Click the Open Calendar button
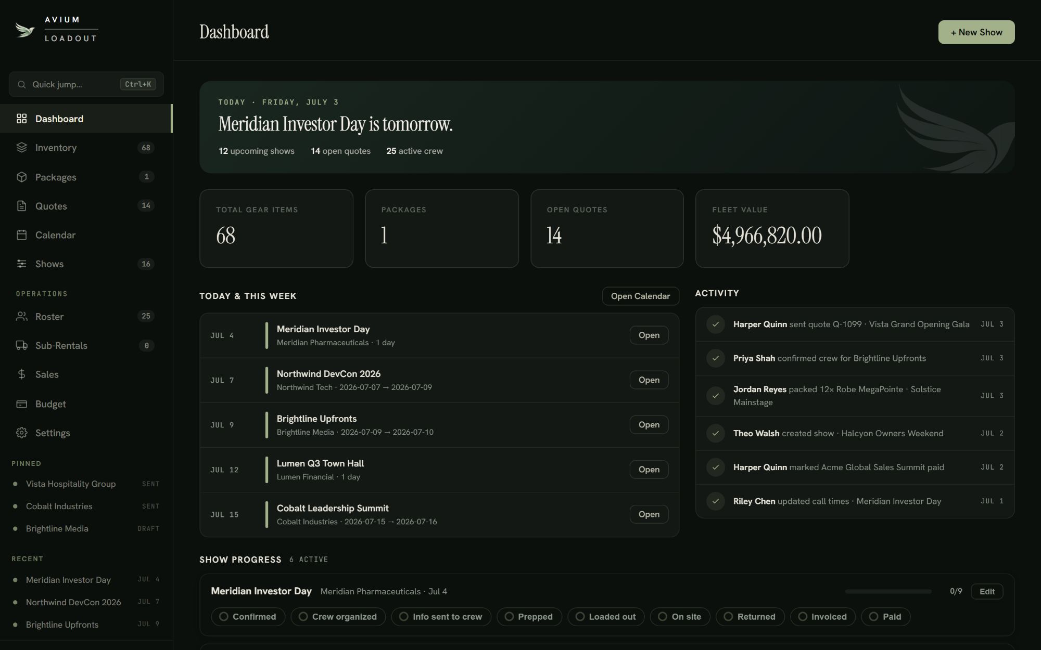 [x=640, y=296]
